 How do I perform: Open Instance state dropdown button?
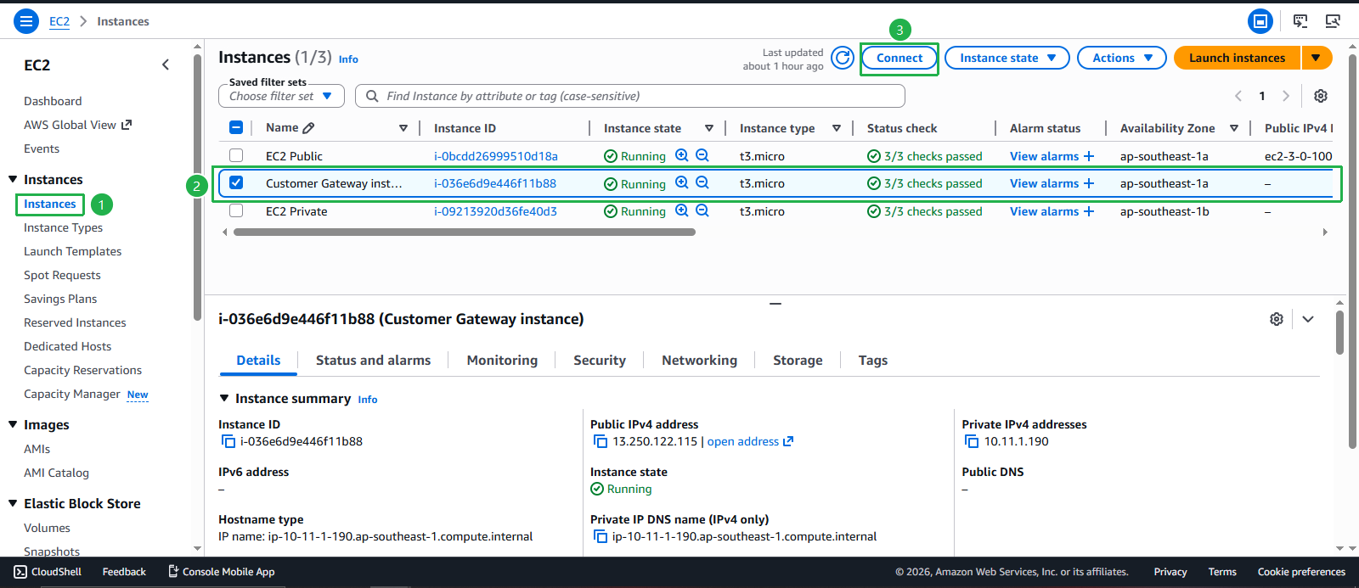[x=1007, y=58]
